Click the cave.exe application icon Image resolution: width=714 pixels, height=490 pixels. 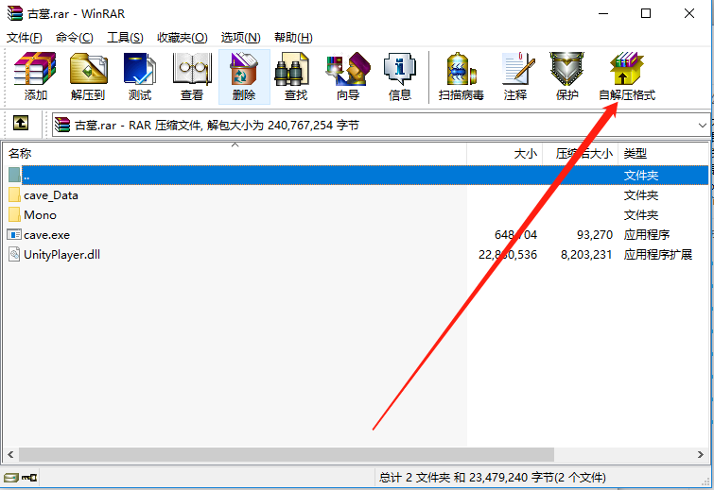click(x=14, y=234)
